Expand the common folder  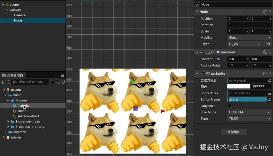6,132
